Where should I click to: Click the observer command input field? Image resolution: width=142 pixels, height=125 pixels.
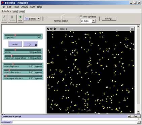pyautogui.click(x=75, y=122)
